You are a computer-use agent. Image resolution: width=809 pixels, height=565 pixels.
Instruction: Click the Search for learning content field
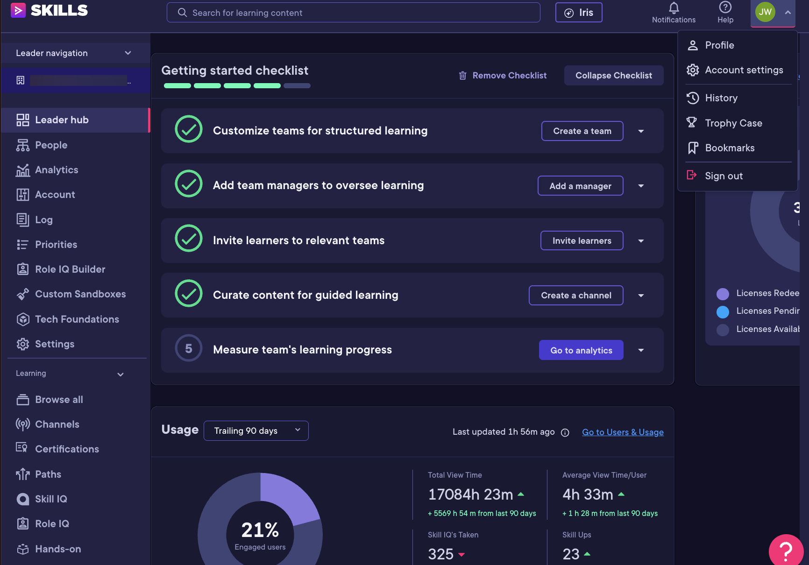point(353,13)
